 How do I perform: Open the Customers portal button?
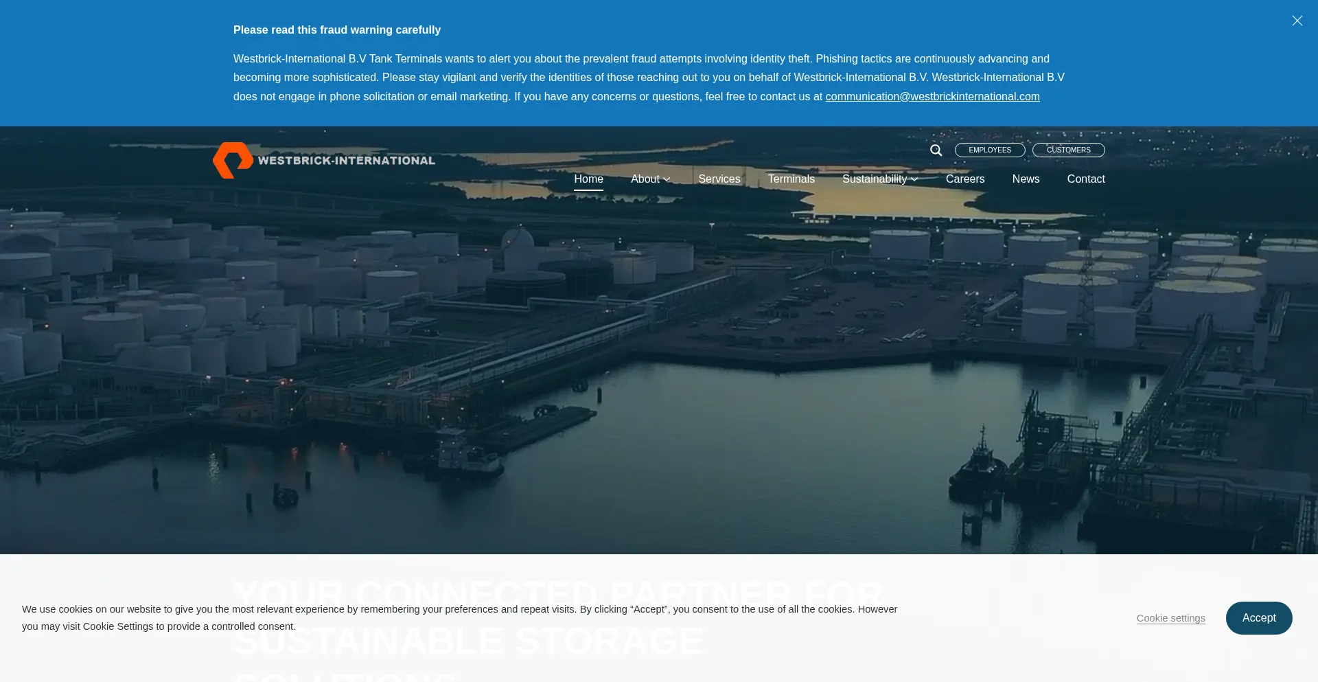(1068, 150)
